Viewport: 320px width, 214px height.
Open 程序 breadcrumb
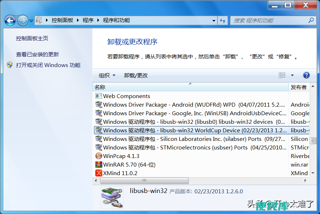click(88, 20)
